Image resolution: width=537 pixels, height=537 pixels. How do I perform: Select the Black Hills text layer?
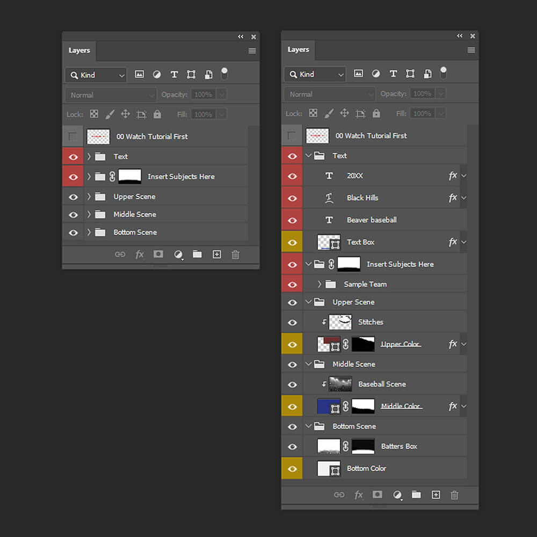point(362,198)
